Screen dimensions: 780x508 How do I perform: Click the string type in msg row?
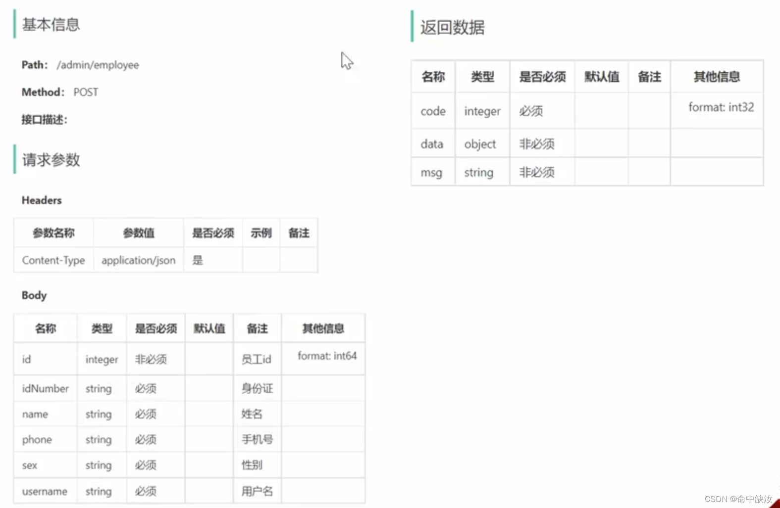[x=478, y=173]
